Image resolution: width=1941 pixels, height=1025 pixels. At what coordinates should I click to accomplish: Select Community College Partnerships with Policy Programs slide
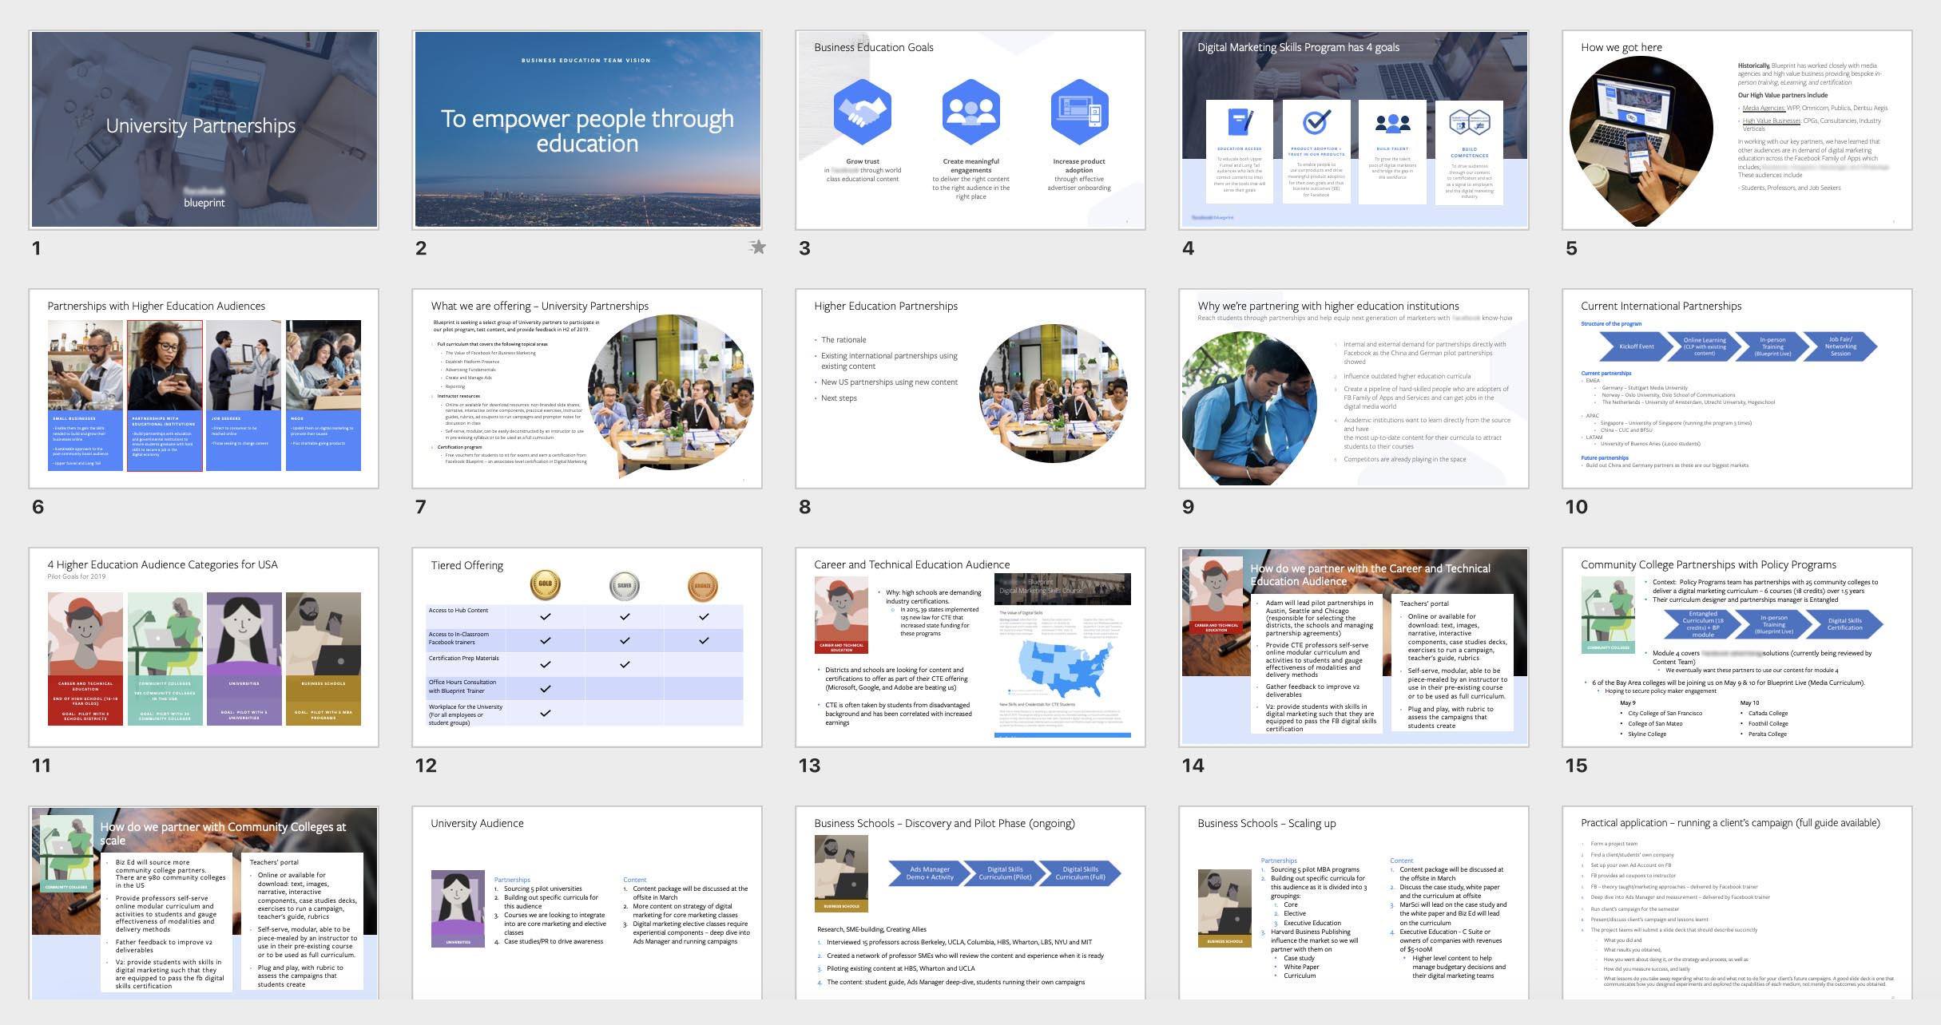pos(1737,647)
